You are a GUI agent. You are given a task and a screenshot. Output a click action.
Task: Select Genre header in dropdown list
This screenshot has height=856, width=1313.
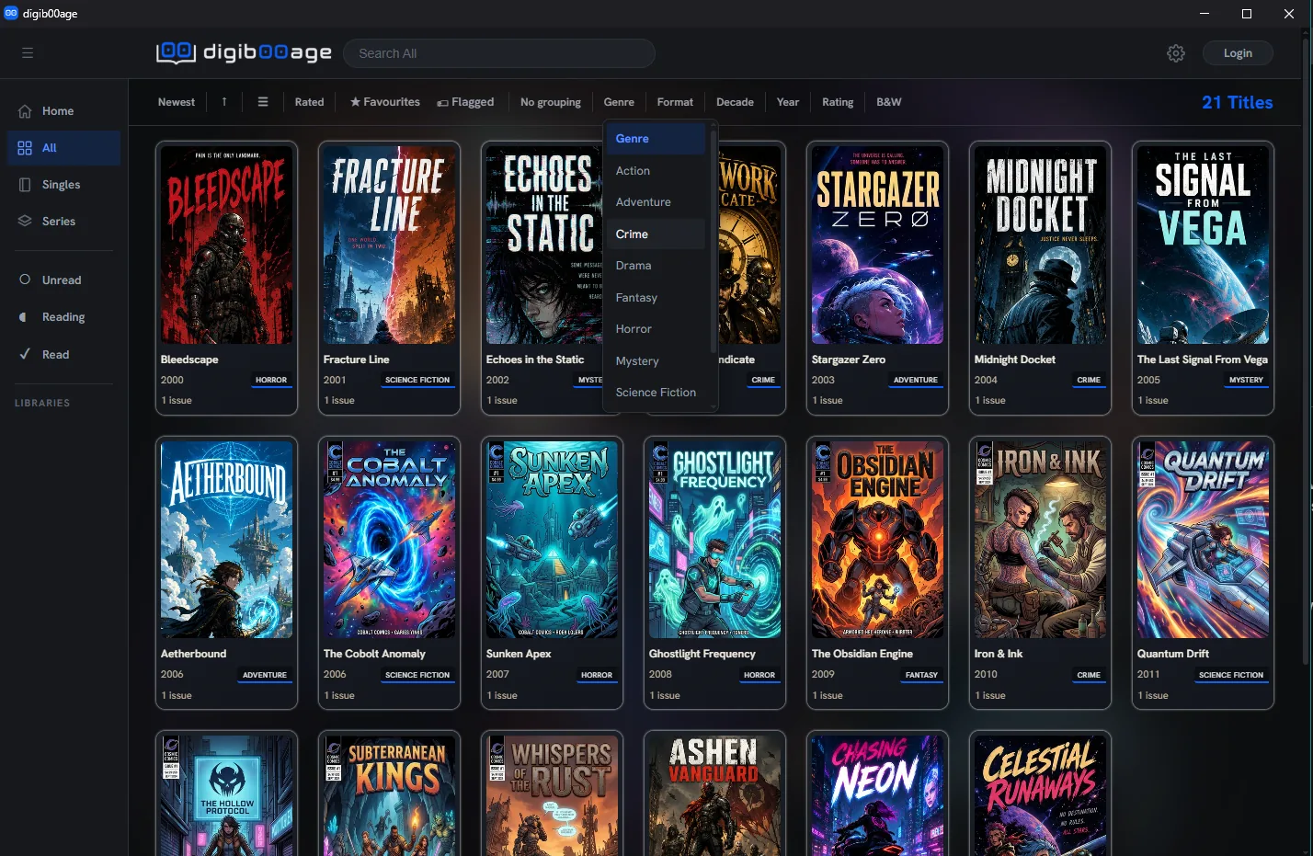click(656, 139)
